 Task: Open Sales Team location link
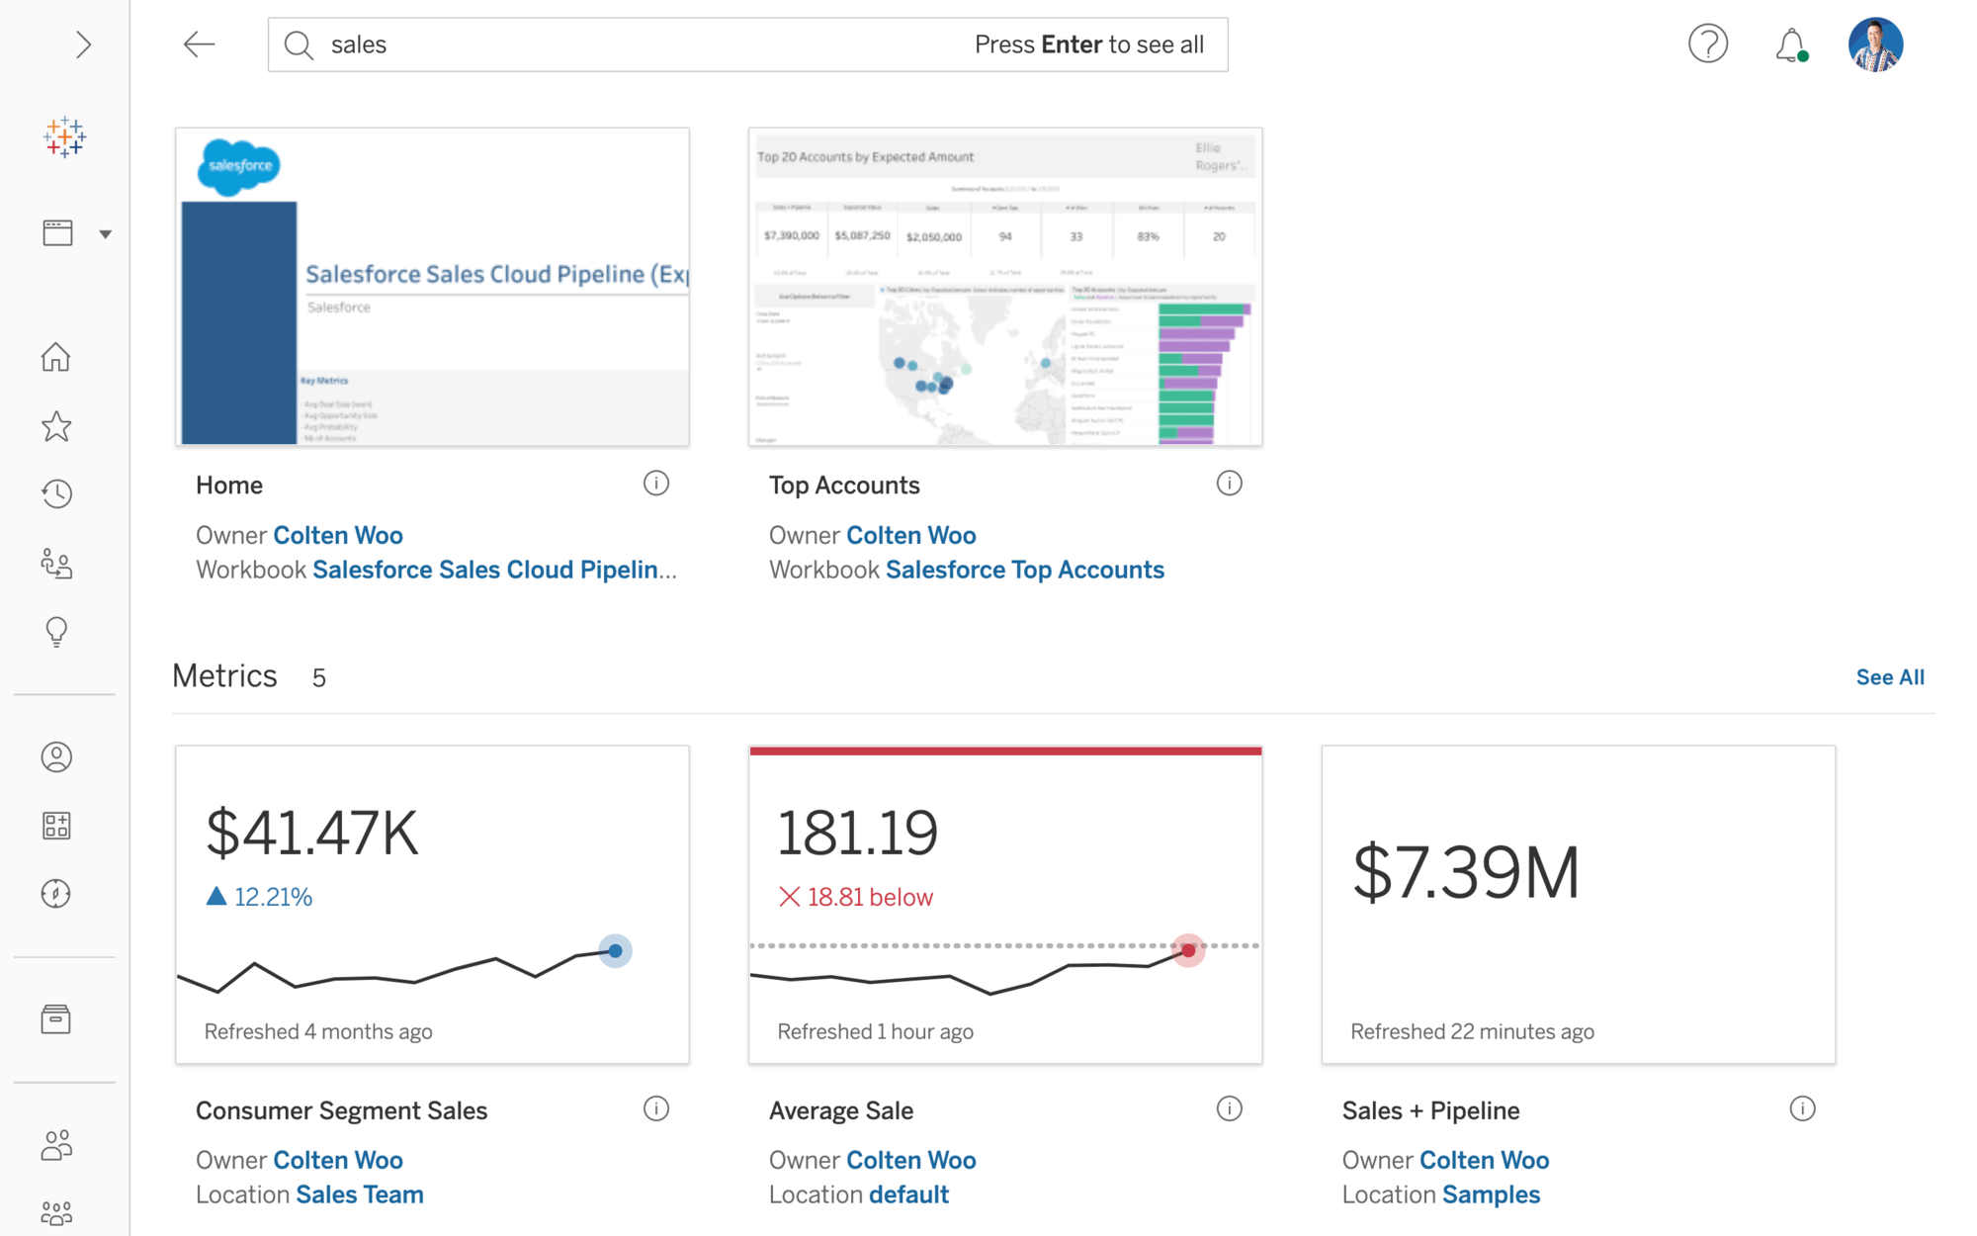click(360, 1194)
